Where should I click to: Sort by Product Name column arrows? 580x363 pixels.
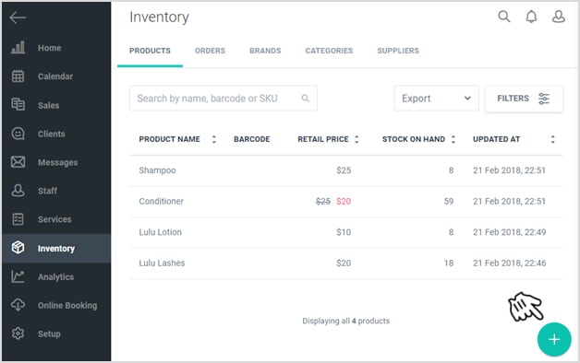click(213, 139)
